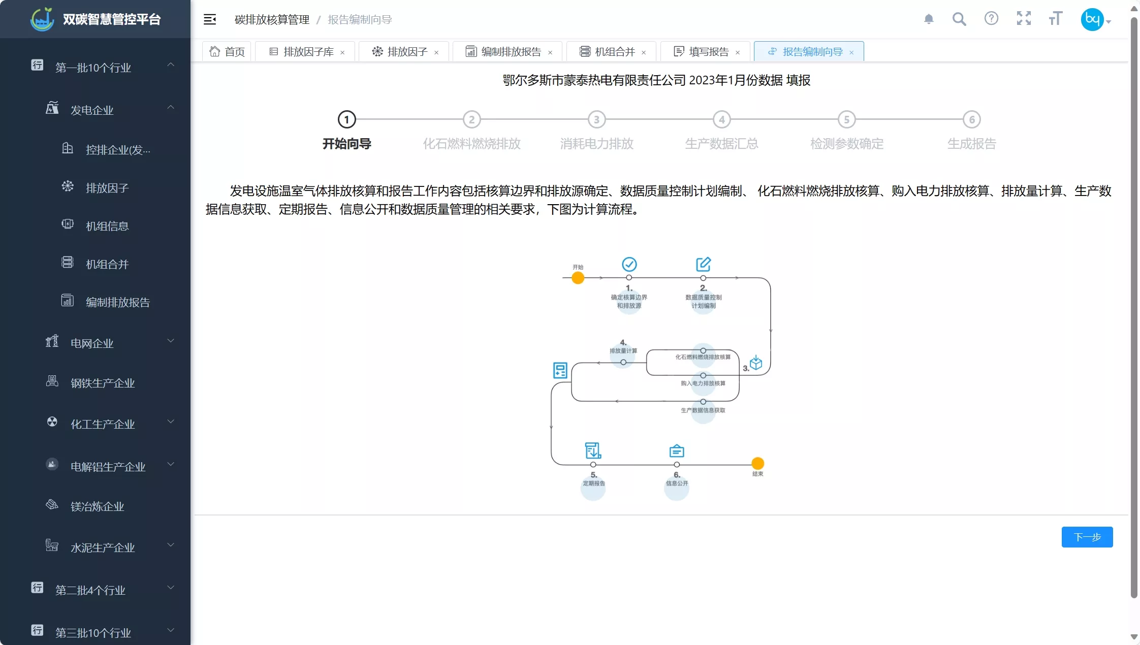Expand the 第二批4个行业 chevron
The width and height of the screenshot is (1140, 645).
click(171, 588)
